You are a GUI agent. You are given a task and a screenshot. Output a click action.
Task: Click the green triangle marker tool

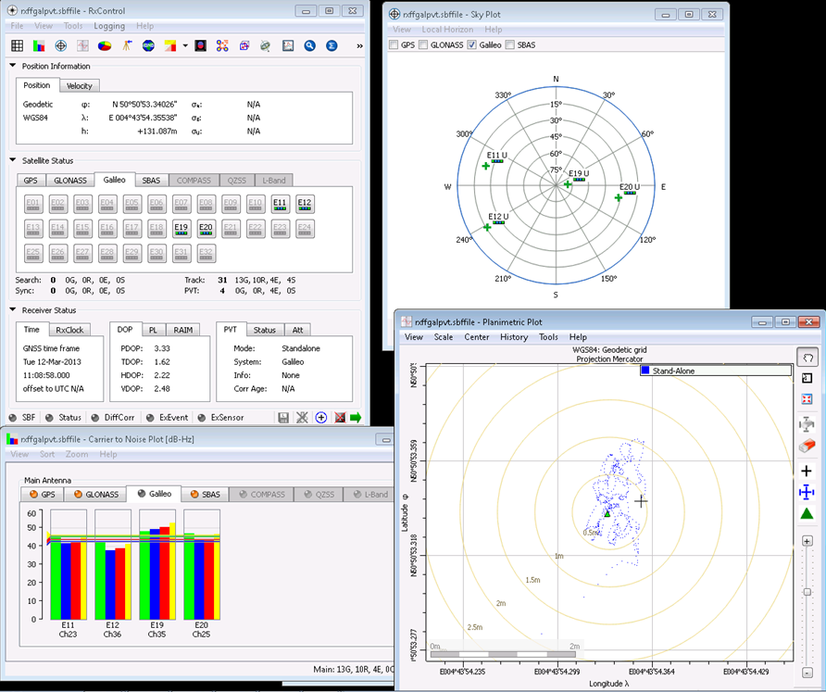coord(807,513)
